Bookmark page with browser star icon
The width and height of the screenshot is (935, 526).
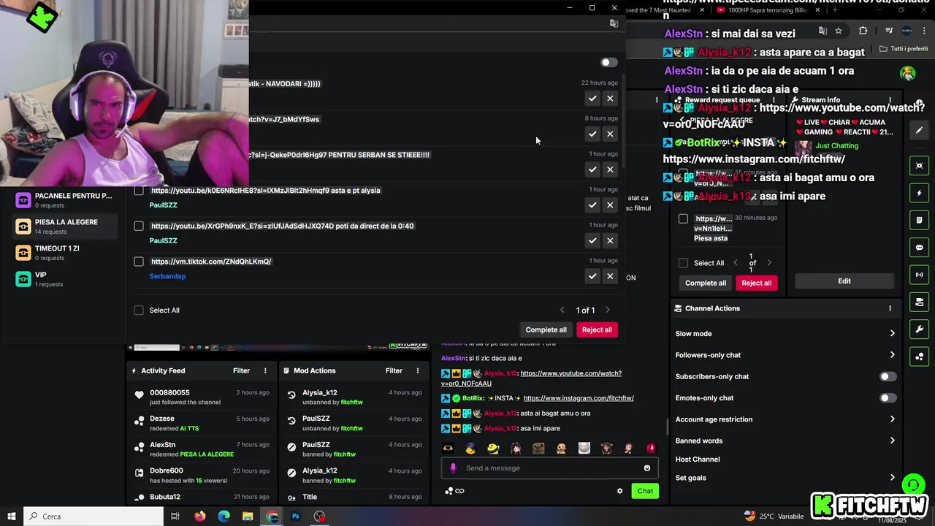(x=839, y=31)
